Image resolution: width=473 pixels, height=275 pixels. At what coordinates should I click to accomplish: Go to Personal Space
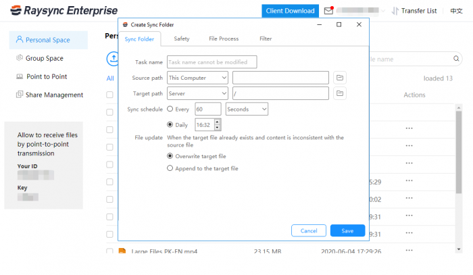tap(48, 40)
